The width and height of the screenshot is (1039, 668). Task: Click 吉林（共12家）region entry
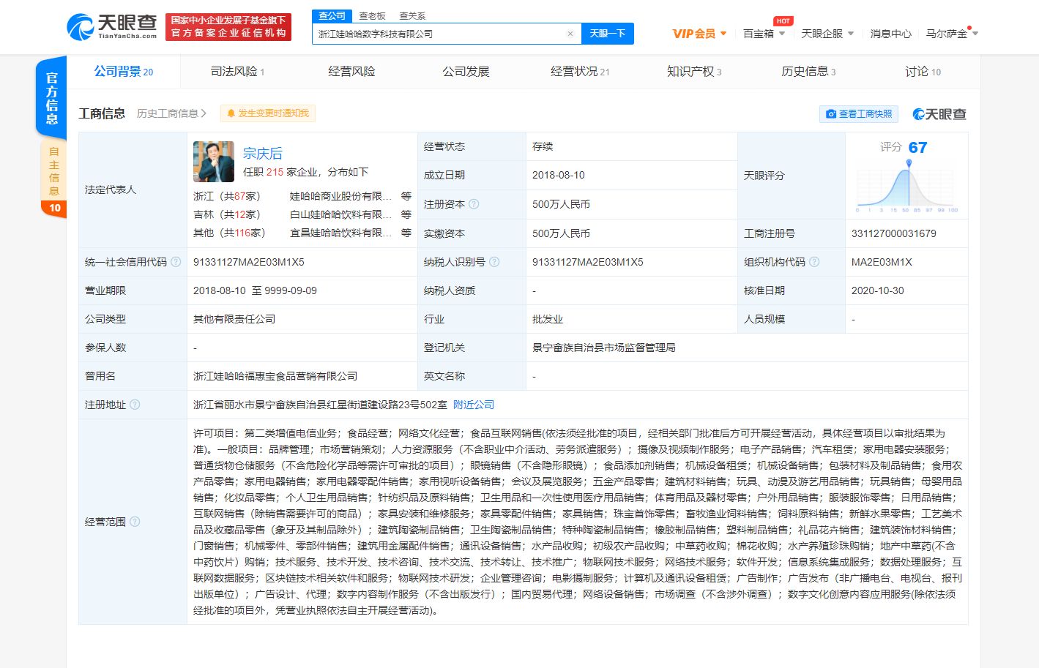pos(227,214)
